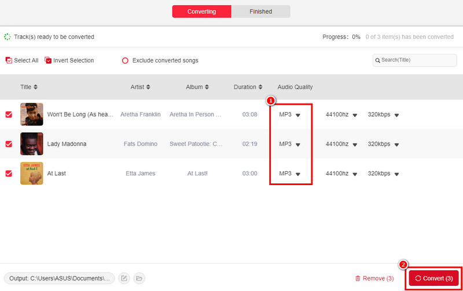Click the Output path field
Screen dimensions: 463x291
click(60, 278)
